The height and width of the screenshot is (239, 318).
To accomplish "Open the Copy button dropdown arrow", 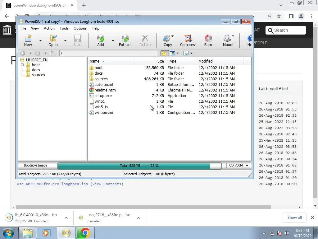I will 173,36.
